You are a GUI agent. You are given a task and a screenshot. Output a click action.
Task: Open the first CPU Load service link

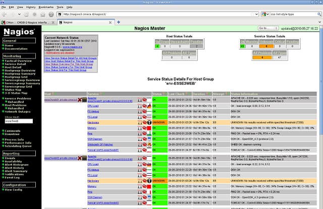tap(93, 106)
